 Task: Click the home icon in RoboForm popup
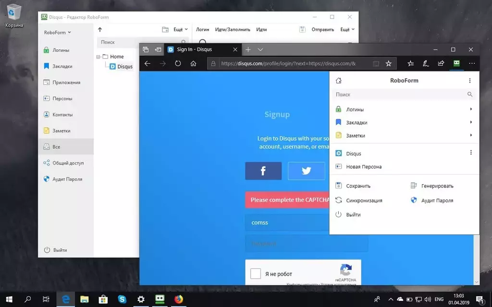click(339, 81)
